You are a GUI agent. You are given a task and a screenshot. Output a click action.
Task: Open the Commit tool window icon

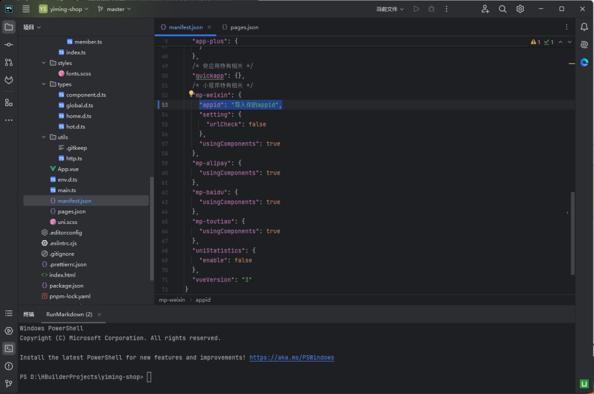pos(9,45)
